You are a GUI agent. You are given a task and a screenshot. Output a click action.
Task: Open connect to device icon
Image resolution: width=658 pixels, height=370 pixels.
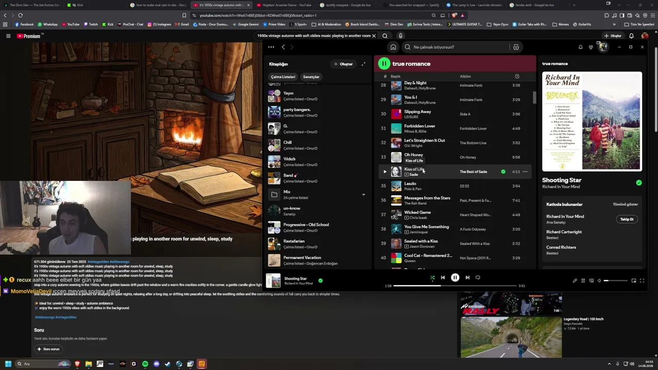(x=591, y=281)
